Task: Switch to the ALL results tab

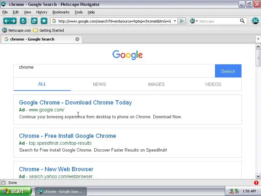Action: (42, 84)
